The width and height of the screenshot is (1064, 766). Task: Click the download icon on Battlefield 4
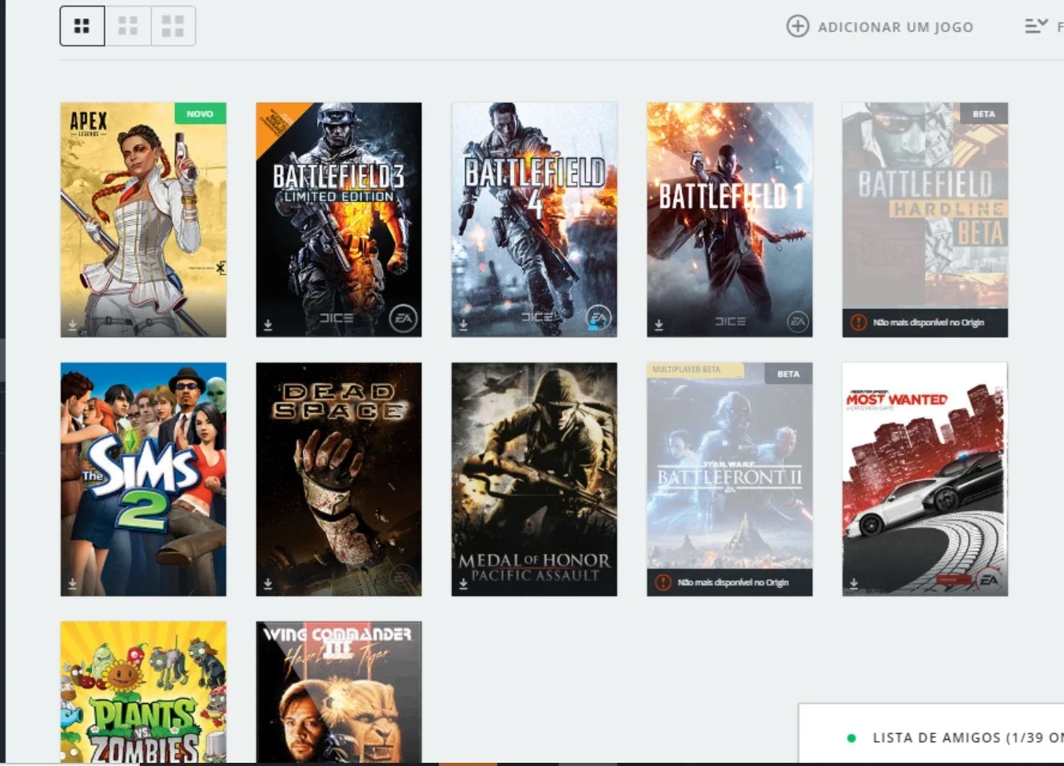pyautogui.click(x=463, y=325)
